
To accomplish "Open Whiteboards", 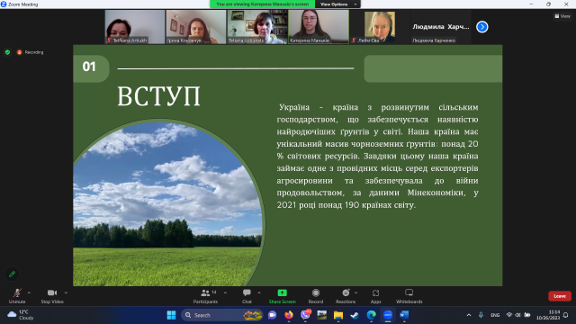I will pos(409,296).
